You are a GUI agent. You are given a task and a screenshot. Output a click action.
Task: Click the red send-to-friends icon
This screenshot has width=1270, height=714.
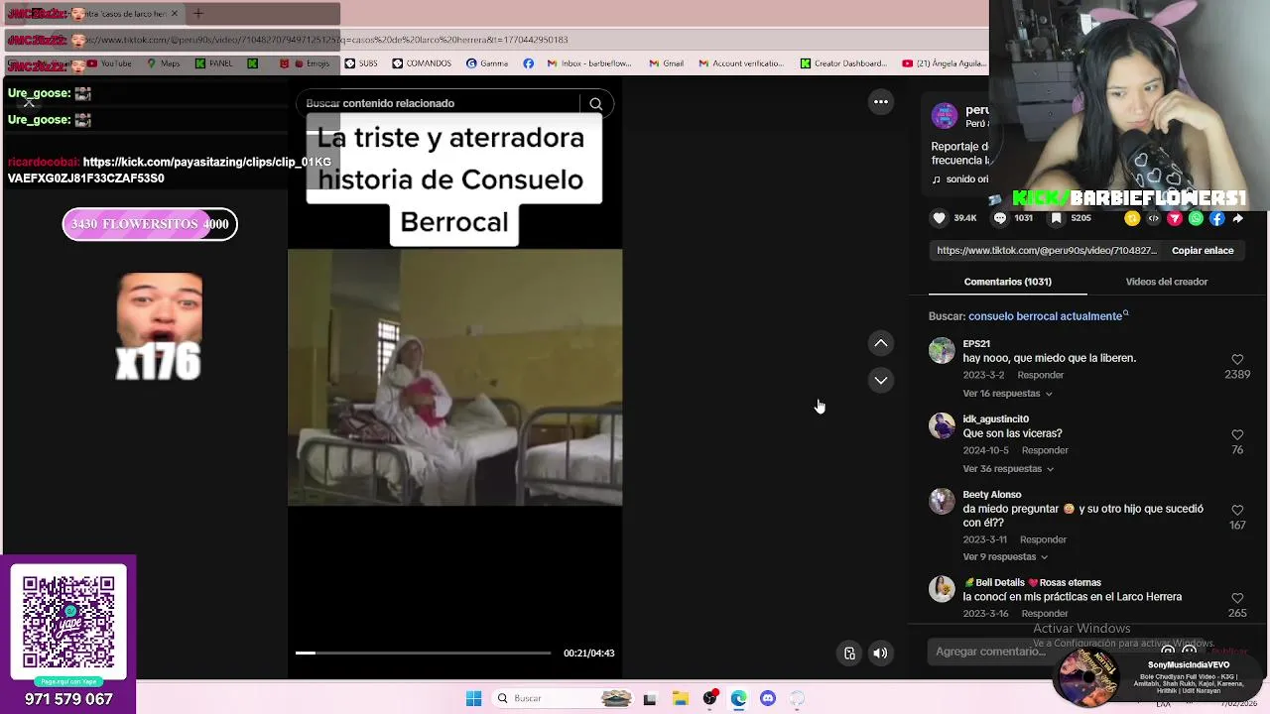(1175, 218)
